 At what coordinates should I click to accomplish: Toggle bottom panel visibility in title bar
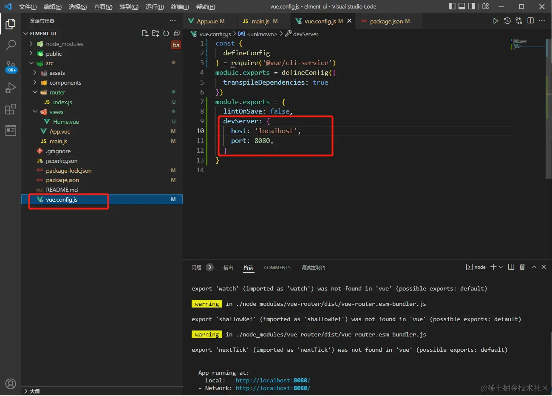(462, 6)
